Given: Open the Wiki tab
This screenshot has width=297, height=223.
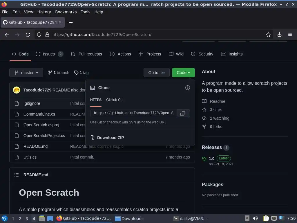Looking at the screenshot, I should pyautogui.click(x=176, y=54).
